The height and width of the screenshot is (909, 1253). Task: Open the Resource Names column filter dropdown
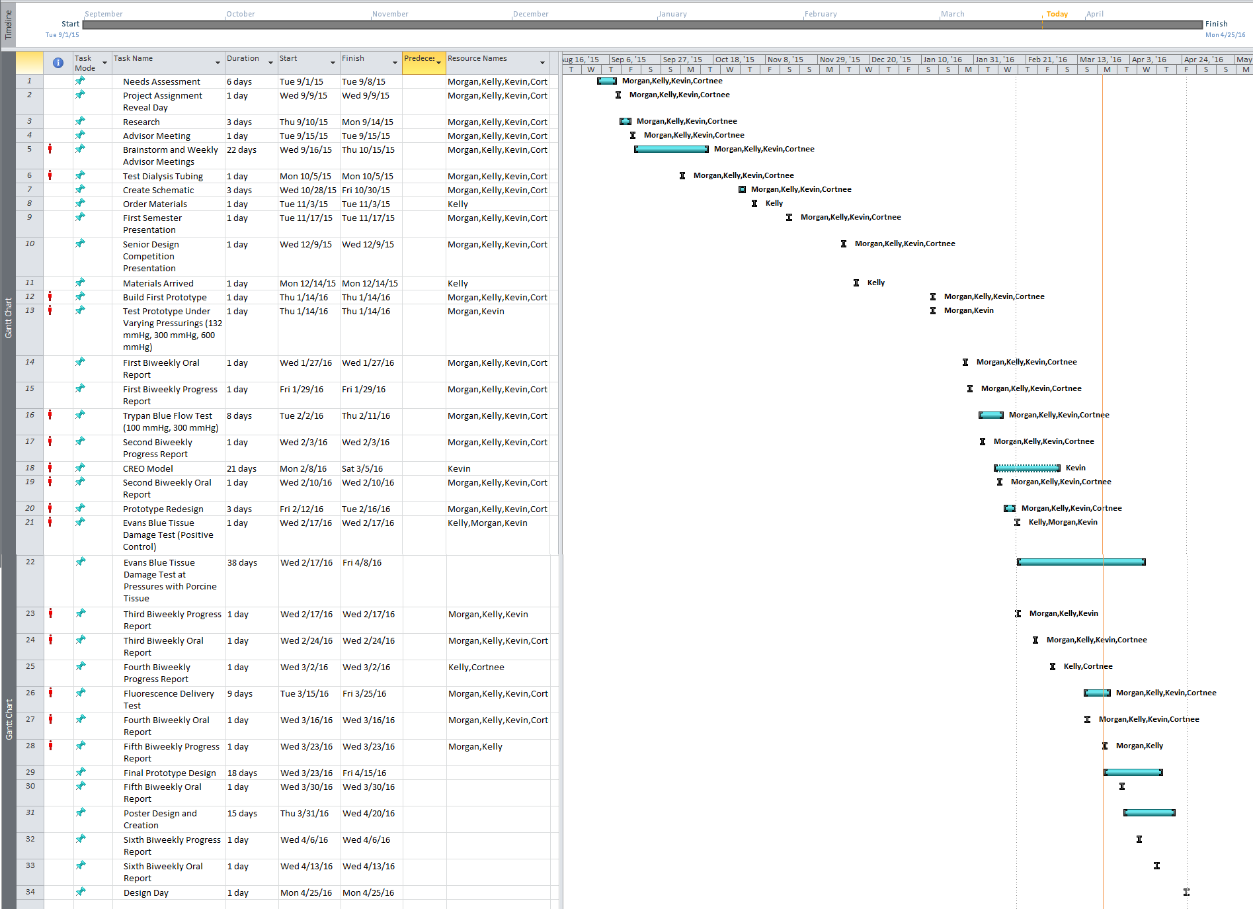(542, 63)
